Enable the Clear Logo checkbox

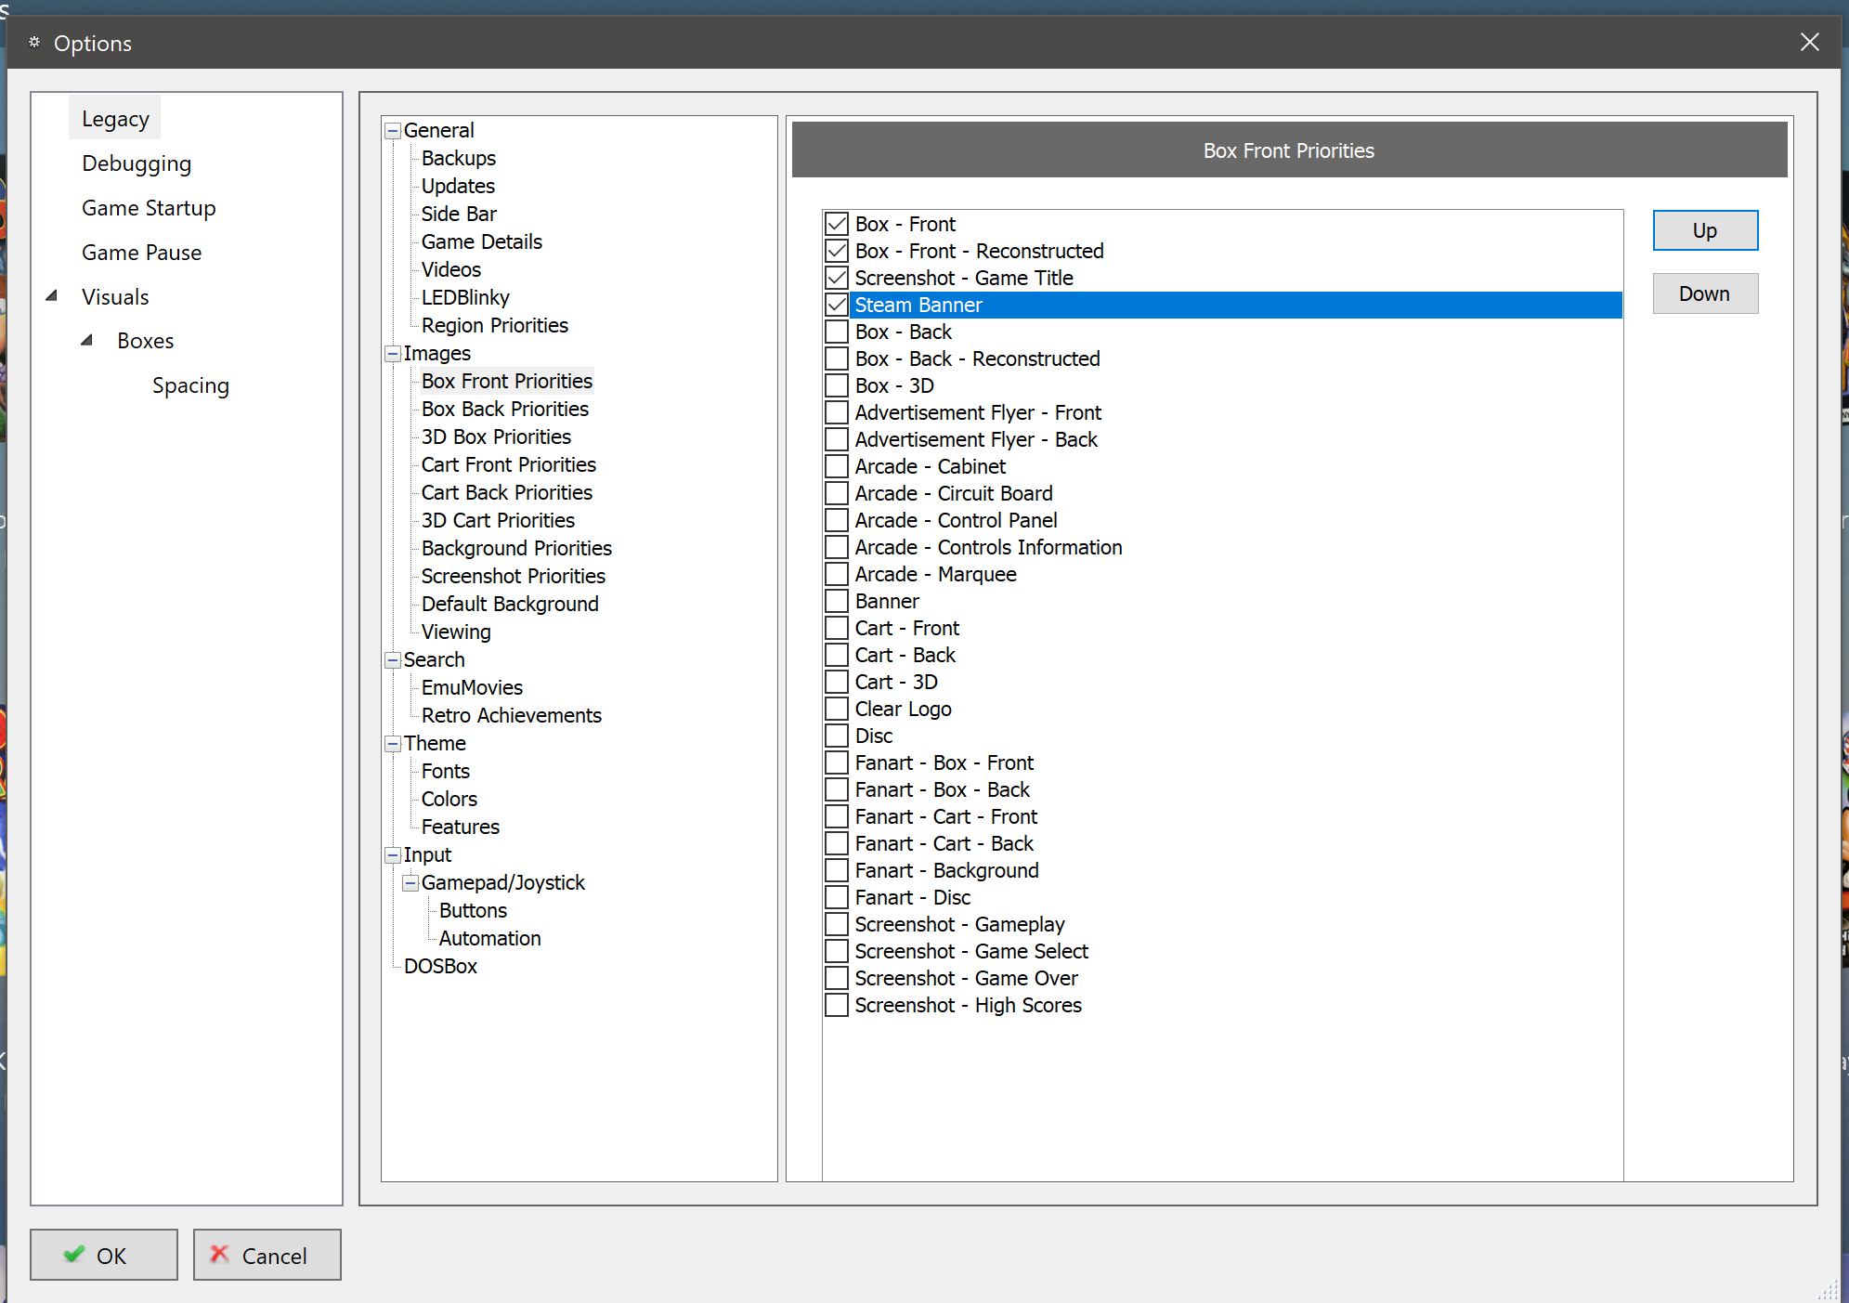[837, 709]
